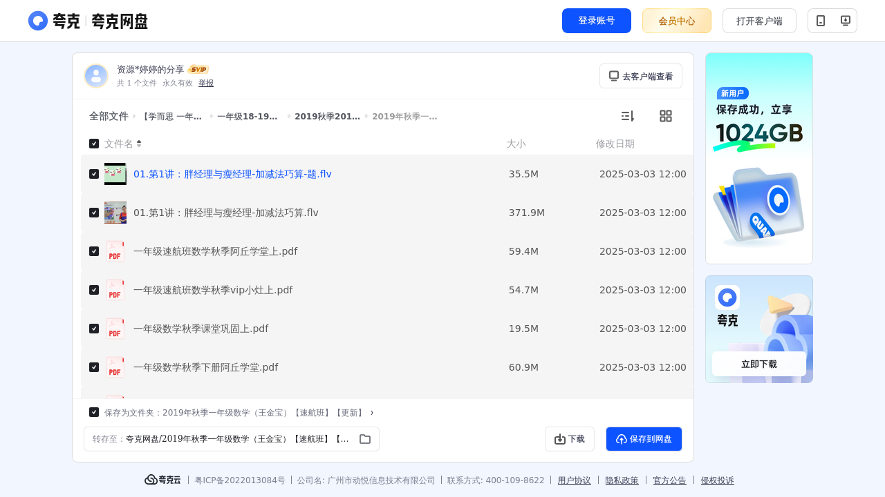Click 夸克网盘 title text in header
The image size is (885, 497).
[120, 21]
